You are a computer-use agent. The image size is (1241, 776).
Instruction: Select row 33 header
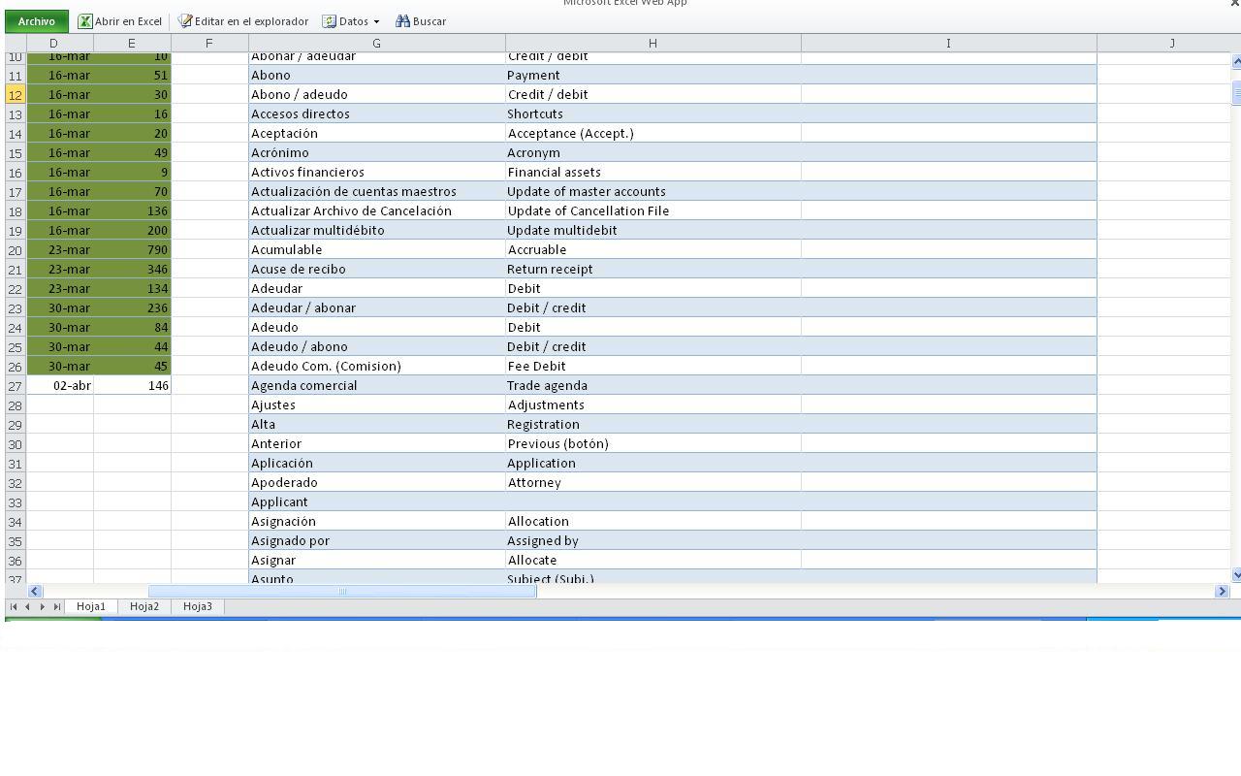click(16, 501)
